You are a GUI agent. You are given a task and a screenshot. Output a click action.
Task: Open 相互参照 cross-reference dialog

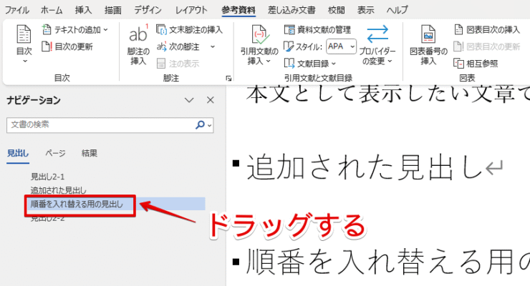476,64
